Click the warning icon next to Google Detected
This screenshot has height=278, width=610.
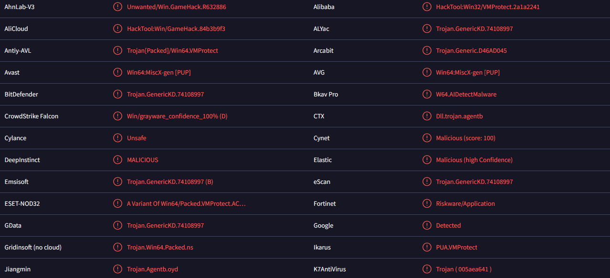click(427, 225)
